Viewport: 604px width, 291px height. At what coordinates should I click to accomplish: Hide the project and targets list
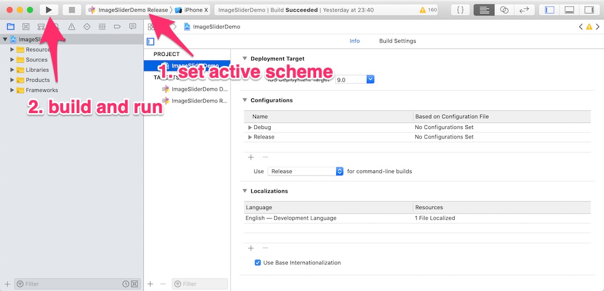tap(150, 42)
